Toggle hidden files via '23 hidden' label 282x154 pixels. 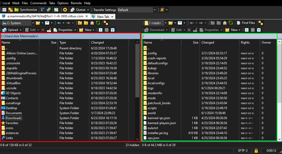pos(132,145)
